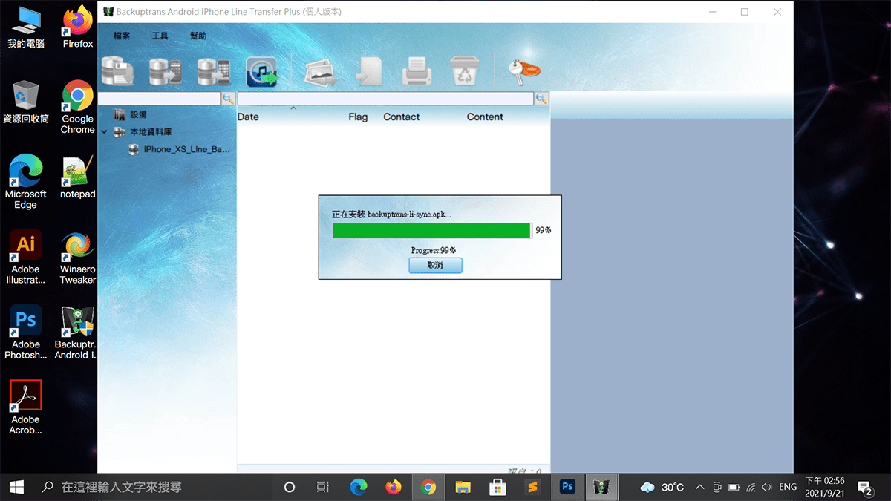
Task: Open the 檔案 menu
Action: 122,36
